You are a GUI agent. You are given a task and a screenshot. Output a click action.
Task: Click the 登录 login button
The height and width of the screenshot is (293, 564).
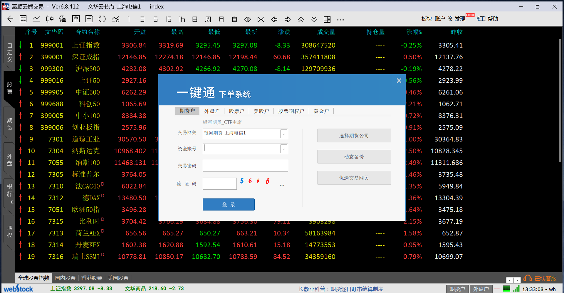229,204
